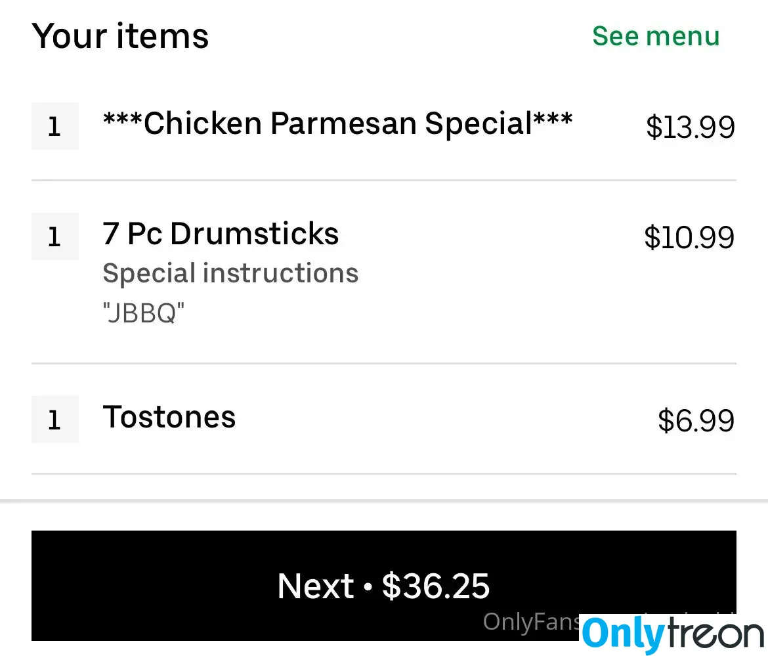Tap the Next $36.25 checkout button
This screenshot has width=768, height=656.
pos(383,586)
